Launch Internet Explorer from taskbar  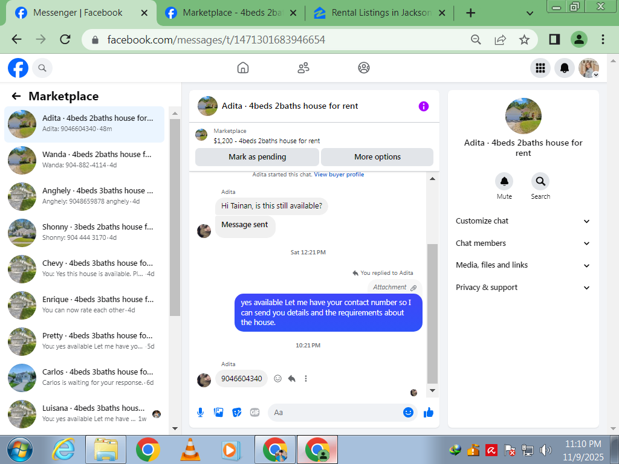coord(63,449)
